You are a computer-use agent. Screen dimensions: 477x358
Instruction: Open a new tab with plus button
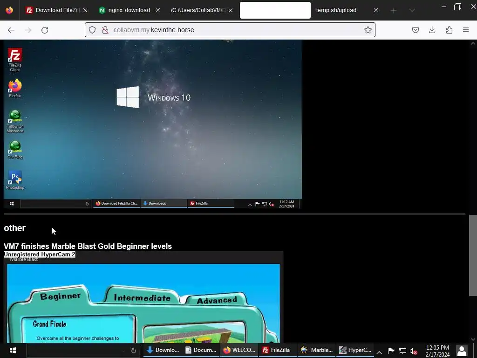[x=393, y=11]
